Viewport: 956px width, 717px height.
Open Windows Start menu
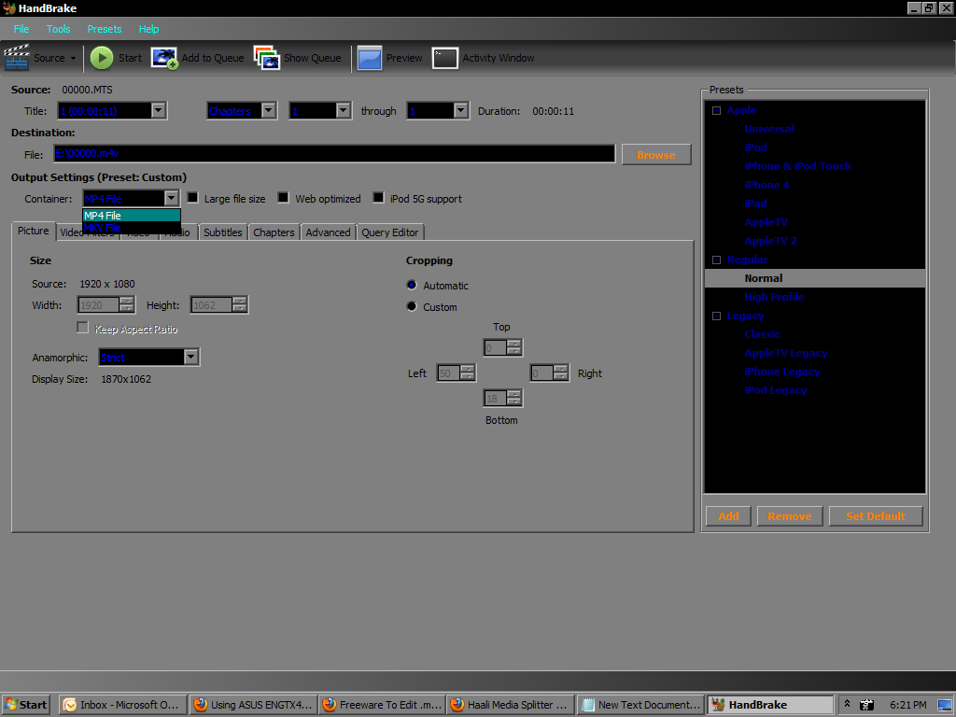(x=25, y=705)
